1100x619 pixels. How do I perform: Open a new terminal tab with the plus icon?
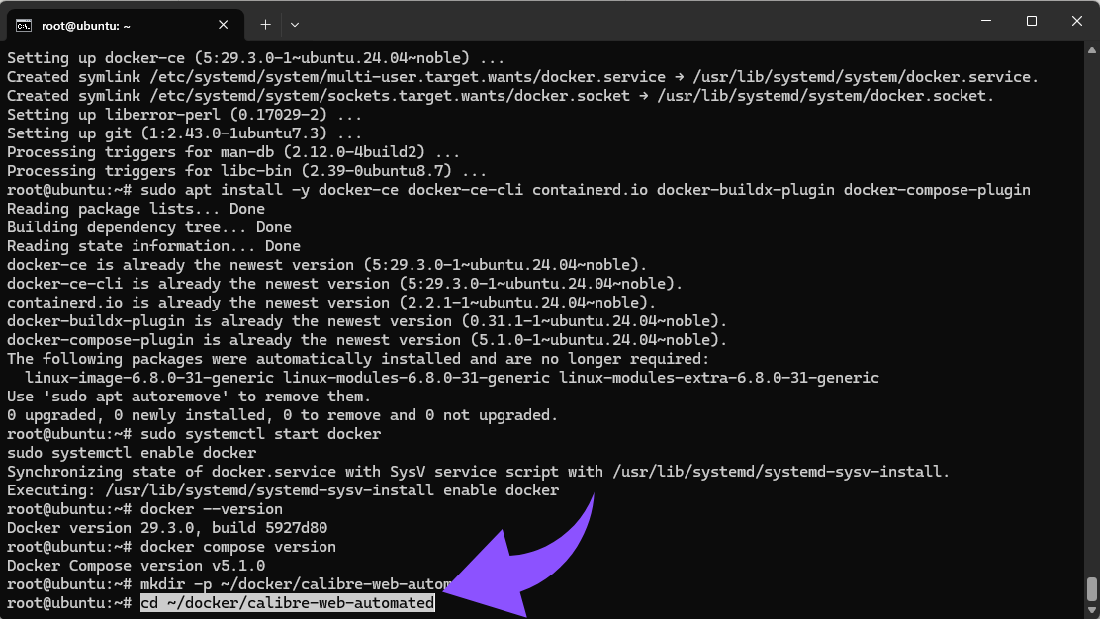265,24
